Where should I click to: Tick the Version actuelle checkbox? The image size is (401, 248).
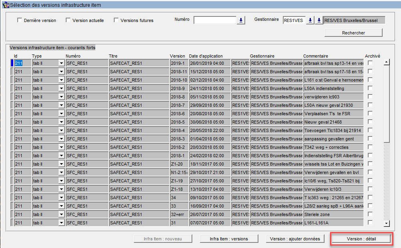(68, 20)
